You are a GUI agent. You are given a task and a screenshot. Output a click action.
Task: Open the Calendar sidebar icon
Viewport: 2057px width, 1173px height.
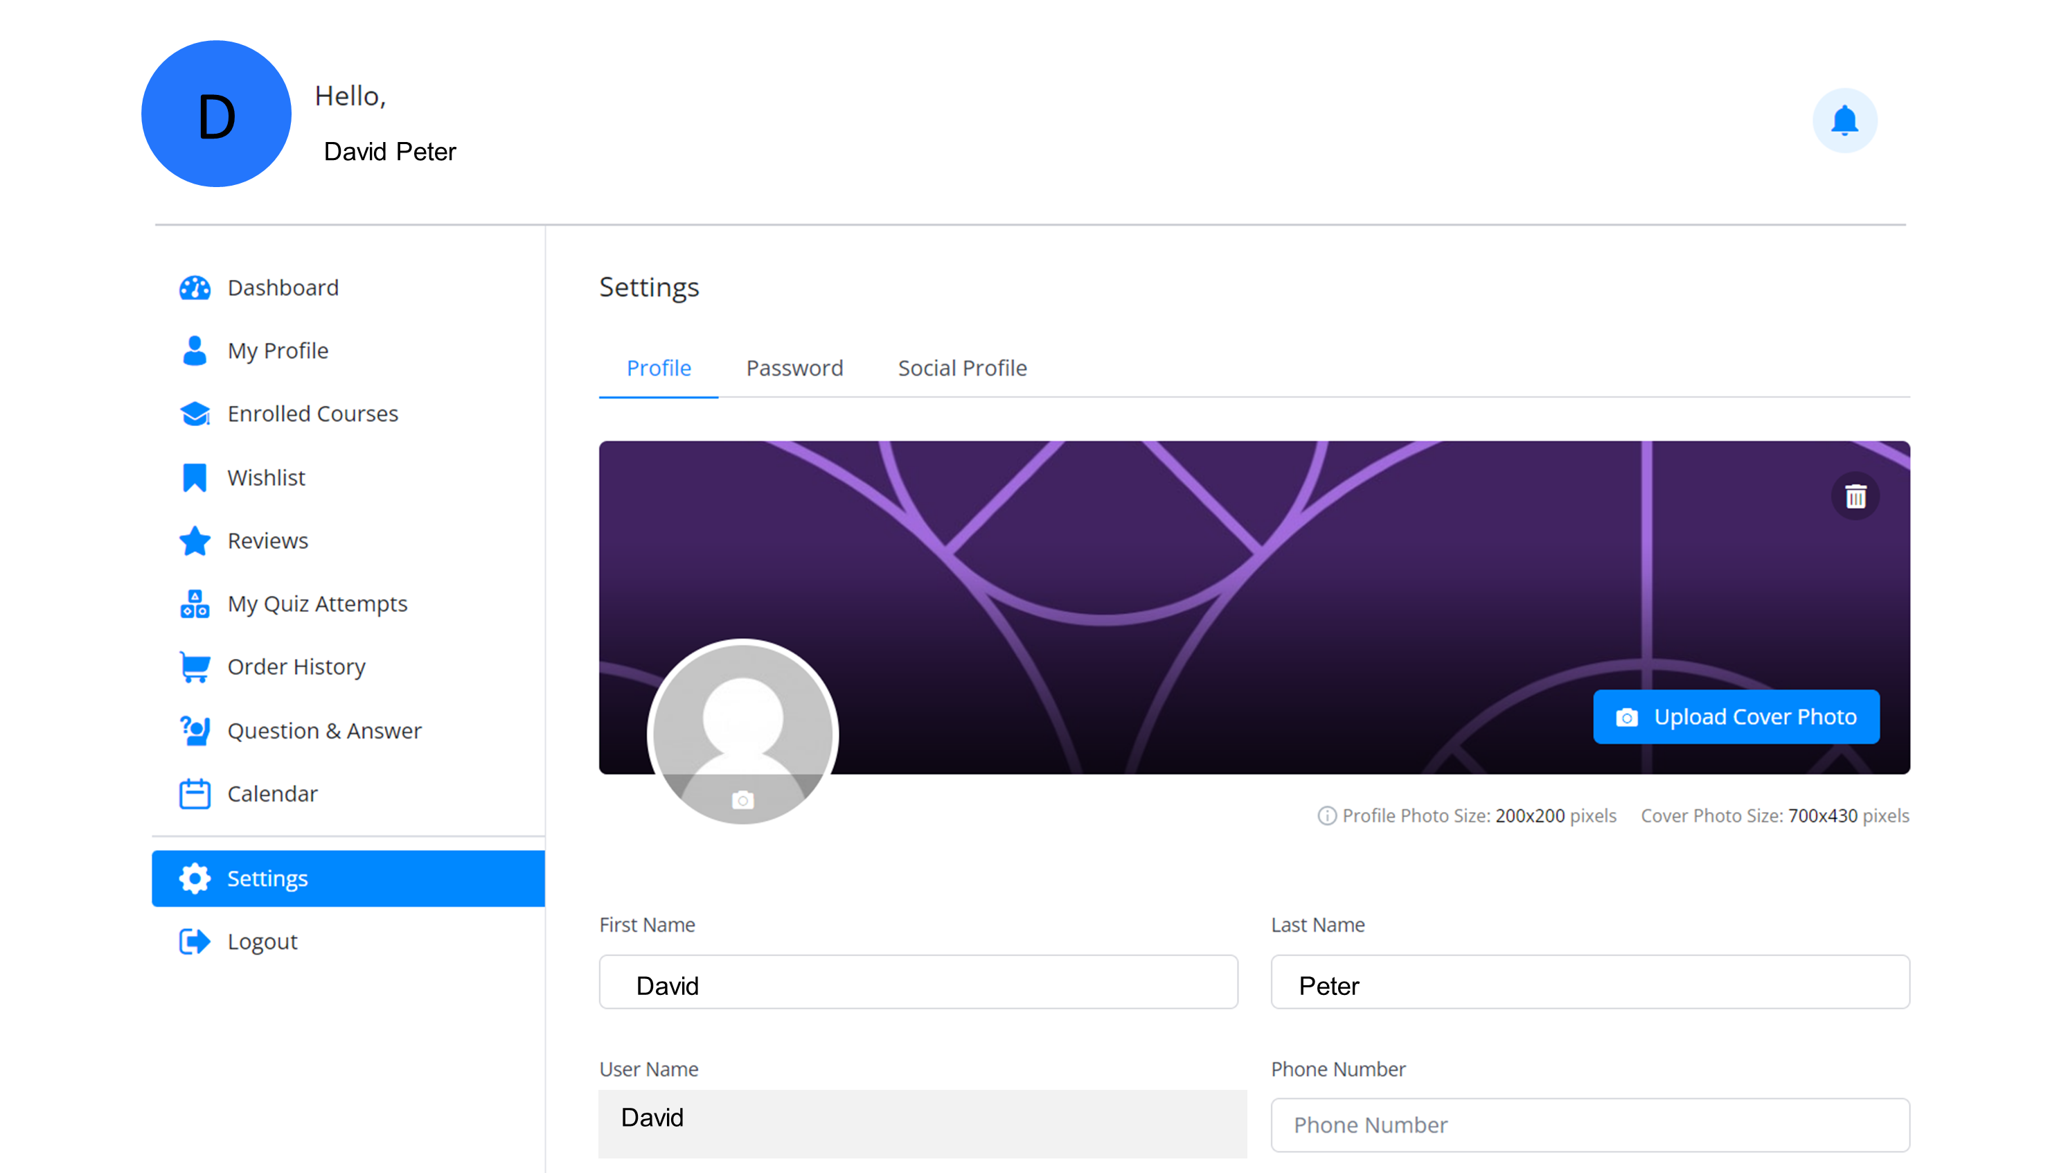[194, 793]
